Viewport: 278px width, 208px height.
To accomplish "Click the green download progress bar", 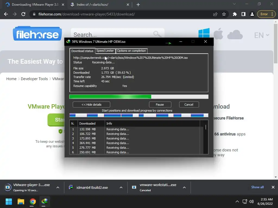I will tap(139, 97).
